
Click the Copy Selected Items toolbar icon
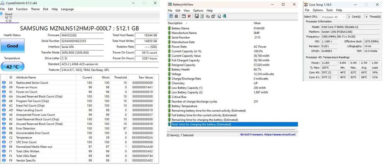[207, 17]
